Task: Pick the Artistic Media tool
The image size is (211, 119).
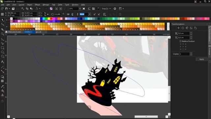Action: pos(2,43)
